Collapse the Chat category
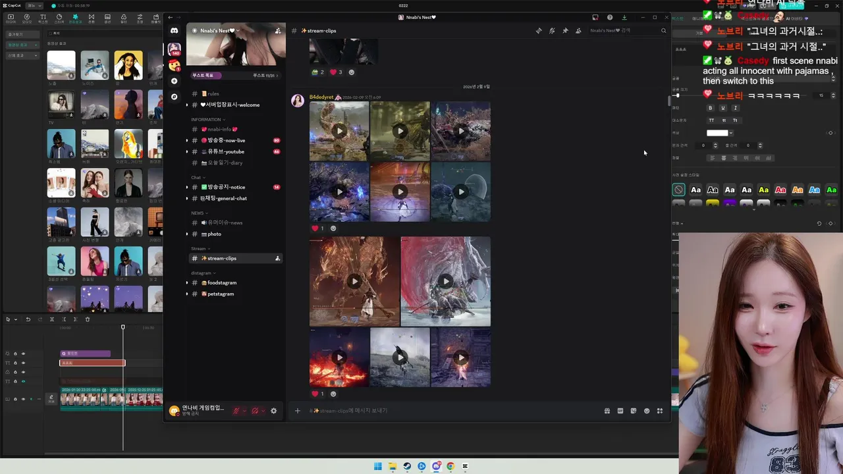This screenshot has width=843, height=474. (198, 178)
